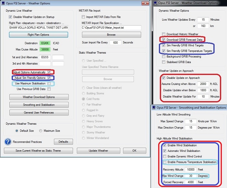Uncheck Adjust Options Automatically

click(x=49, y=72)
